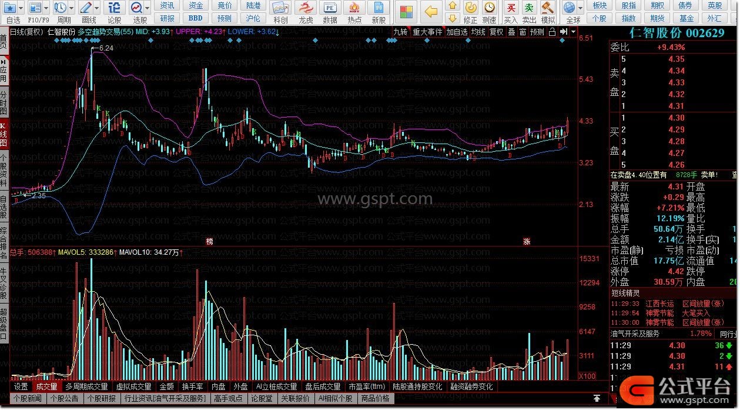Open the 个股新闻 stock news tab
The image size is (740, 410).
[28, 398]
